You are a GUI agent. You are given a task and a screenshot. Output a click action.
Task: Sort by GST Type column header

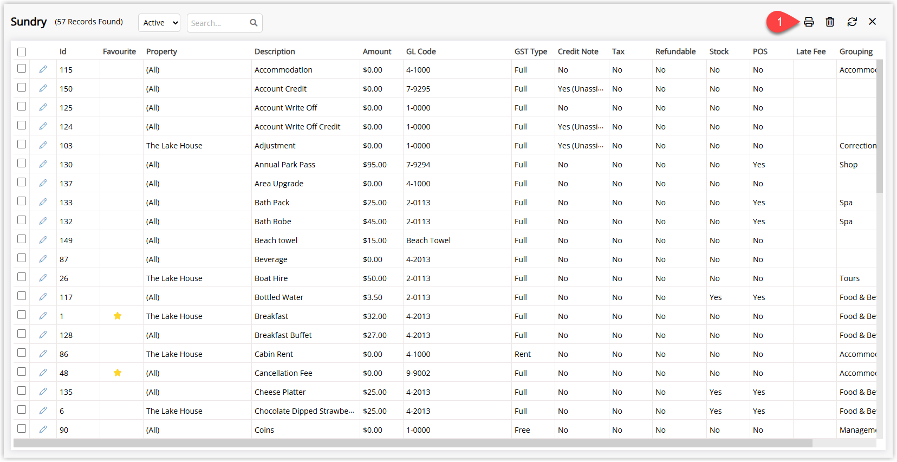[531, 51]
